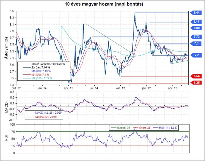Select the 'júl. 14.' date axis label

94,88
